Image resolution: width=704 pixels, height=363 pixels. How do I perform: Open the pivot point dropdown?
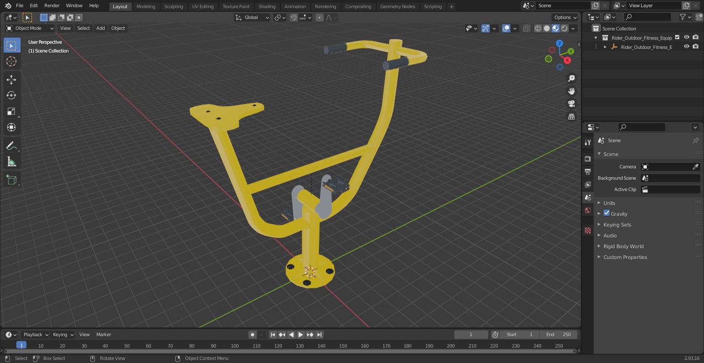click(280, 18)
